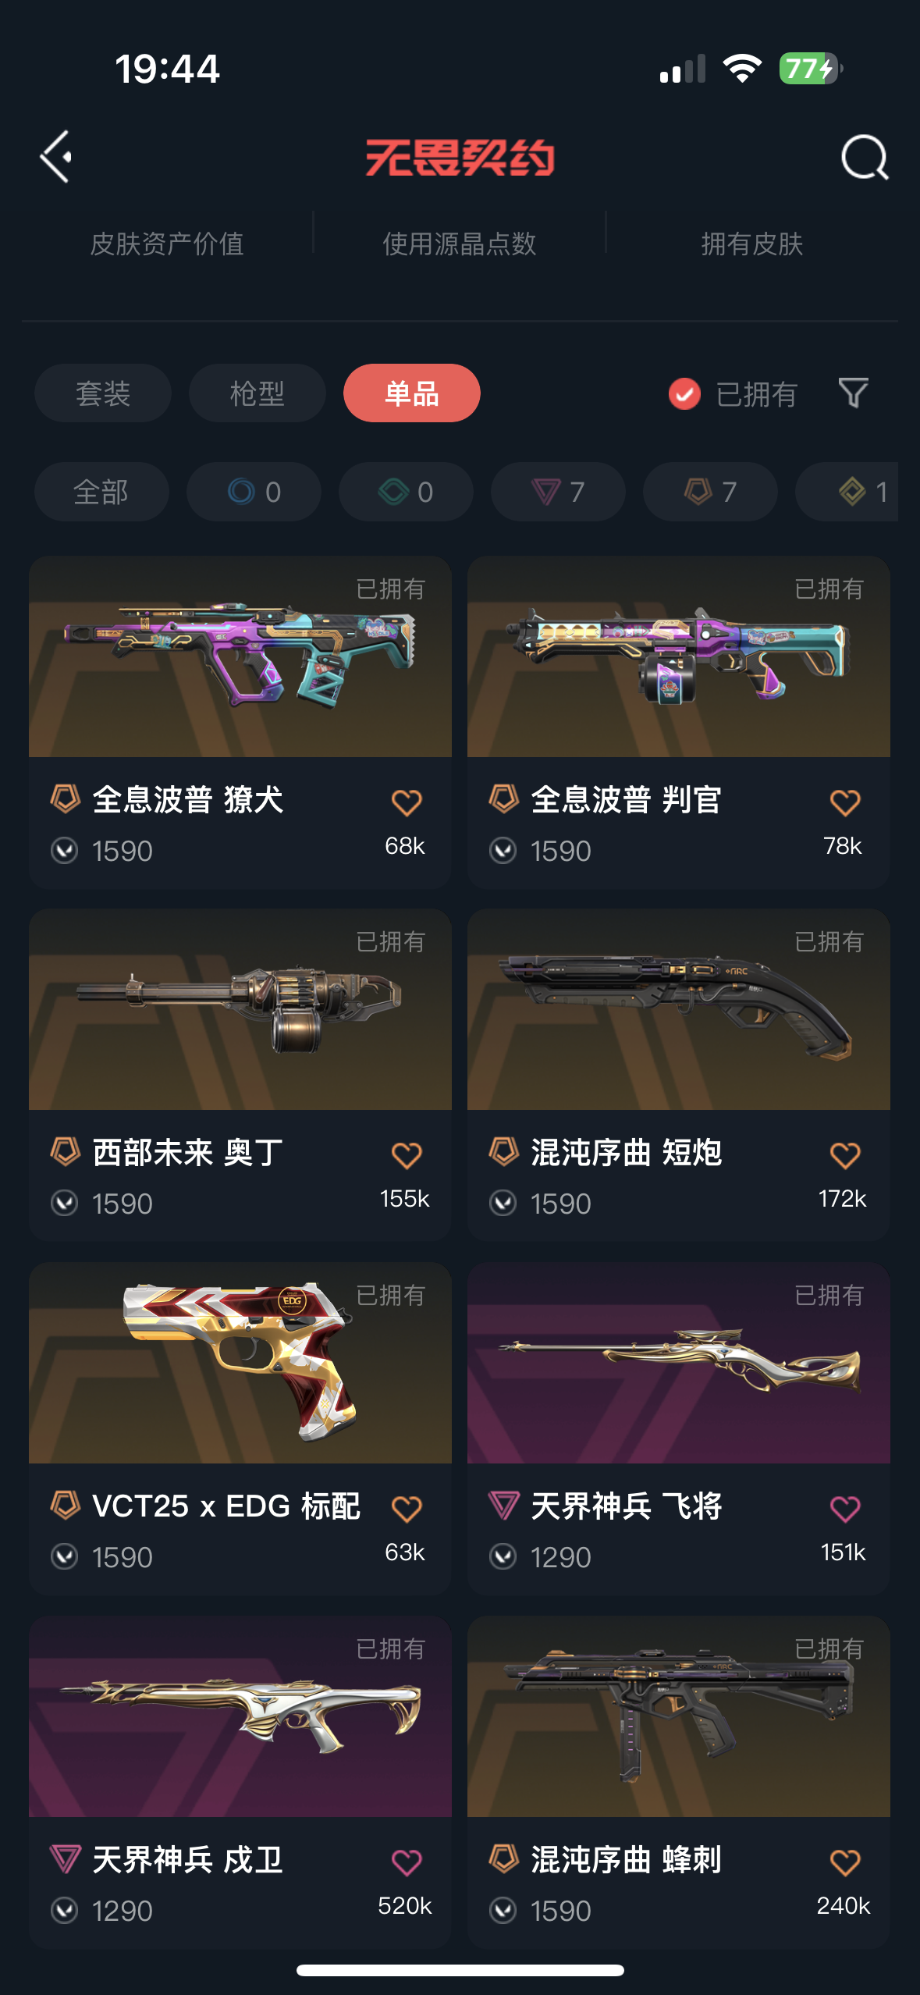Open the search magnifier icon

pos(865,158)
